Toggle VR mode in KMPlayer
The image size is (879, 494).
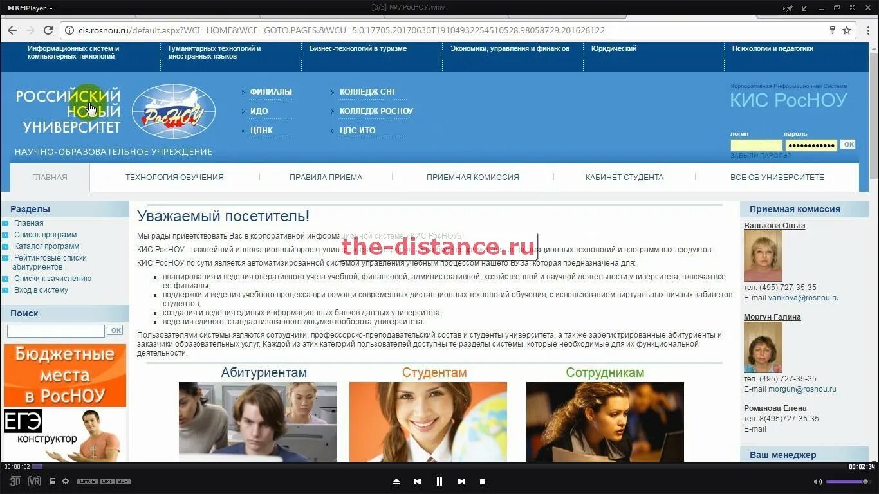(34, 481)
